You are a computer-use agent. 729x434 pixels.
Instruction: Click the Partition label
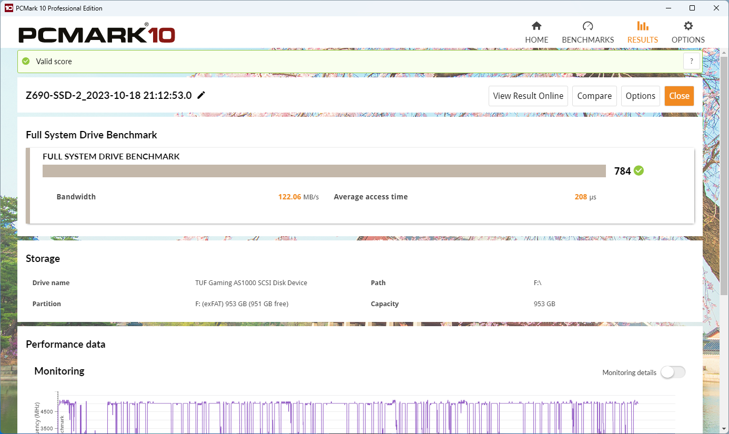point(47,304)
